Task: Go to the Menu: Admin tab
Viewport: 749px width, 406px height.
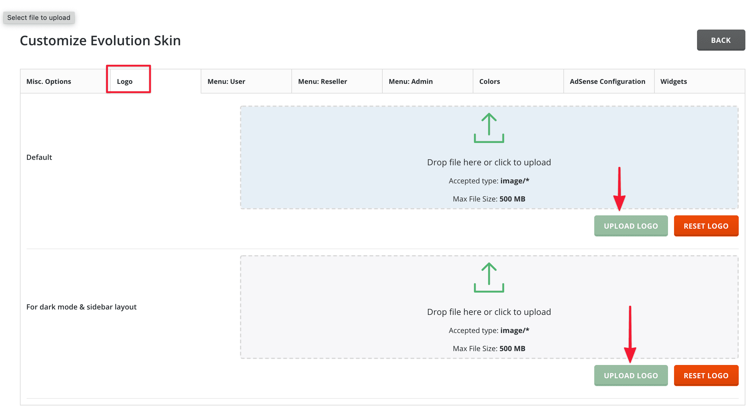Action: [x=410, y=81]
